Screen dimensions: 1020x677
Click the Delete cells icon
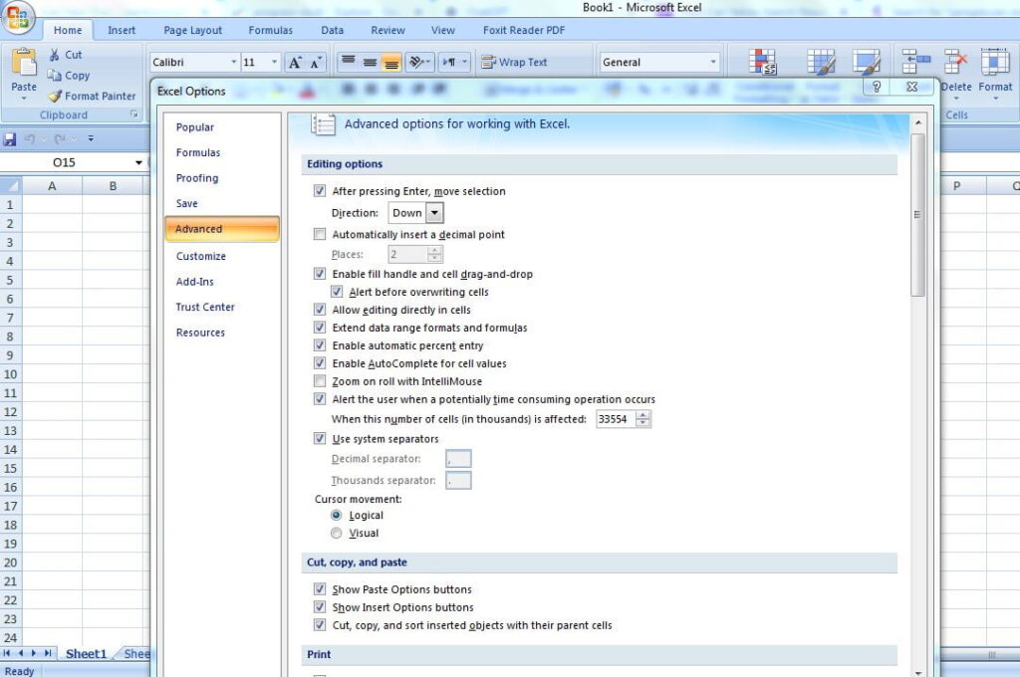(x=955, y=62)
